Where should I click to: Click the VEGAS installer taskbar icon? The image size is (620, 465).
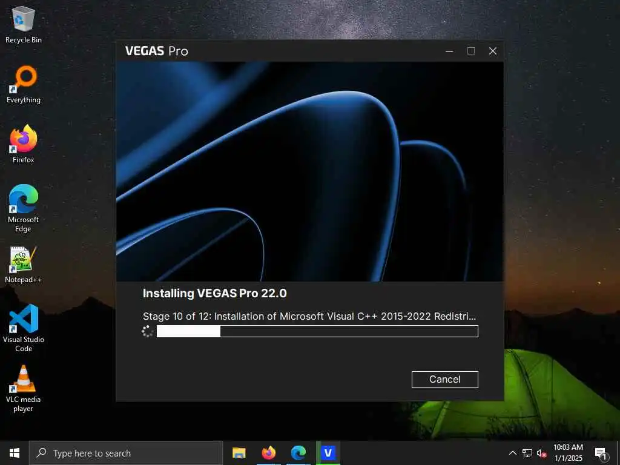pyautogui.click(x=328, y=453)
